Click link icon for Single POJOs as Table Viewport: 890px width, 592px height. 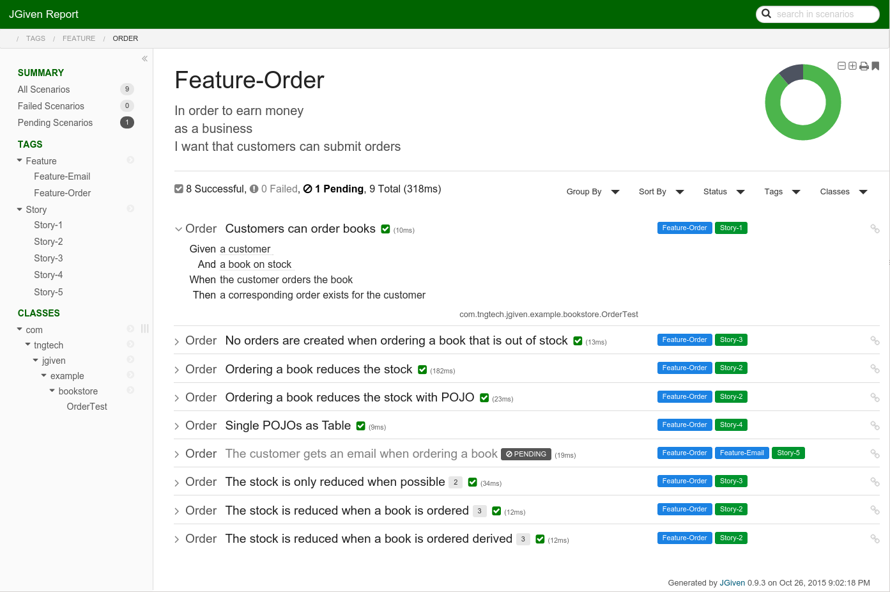point(875,426)
